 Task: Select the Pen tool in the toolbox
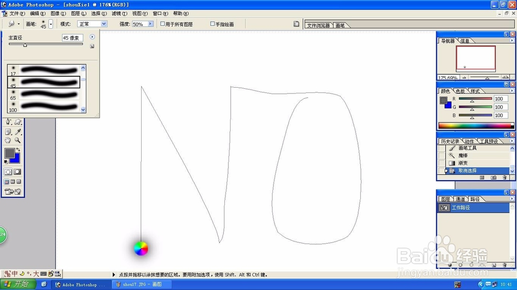(8, 122)
